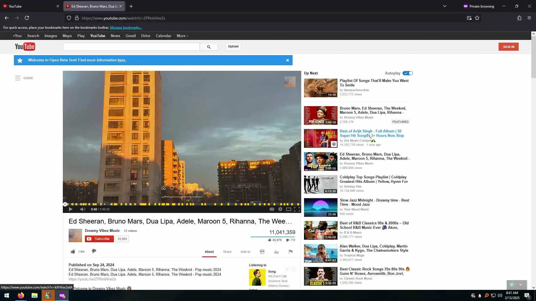Open the browser's list all tabs chevron
The width and height of the screenshot is (536, 301).
[445, 6]
